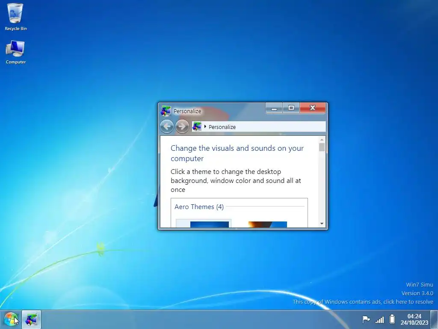Go forward in Personalize window

coord(182,126)
